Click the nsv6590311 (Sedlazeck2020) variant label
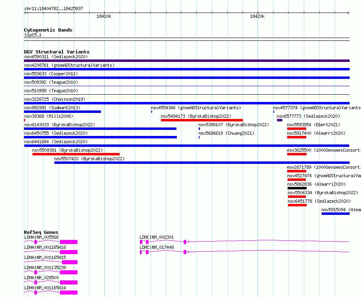Image resolution: width=361 pixels, height=297 pixels. (56, 57)
